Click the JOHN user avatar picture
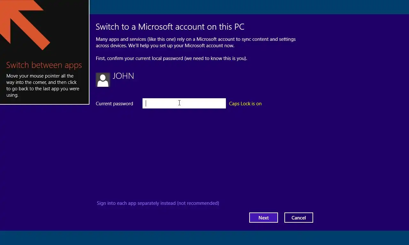 tap(103, 80)
